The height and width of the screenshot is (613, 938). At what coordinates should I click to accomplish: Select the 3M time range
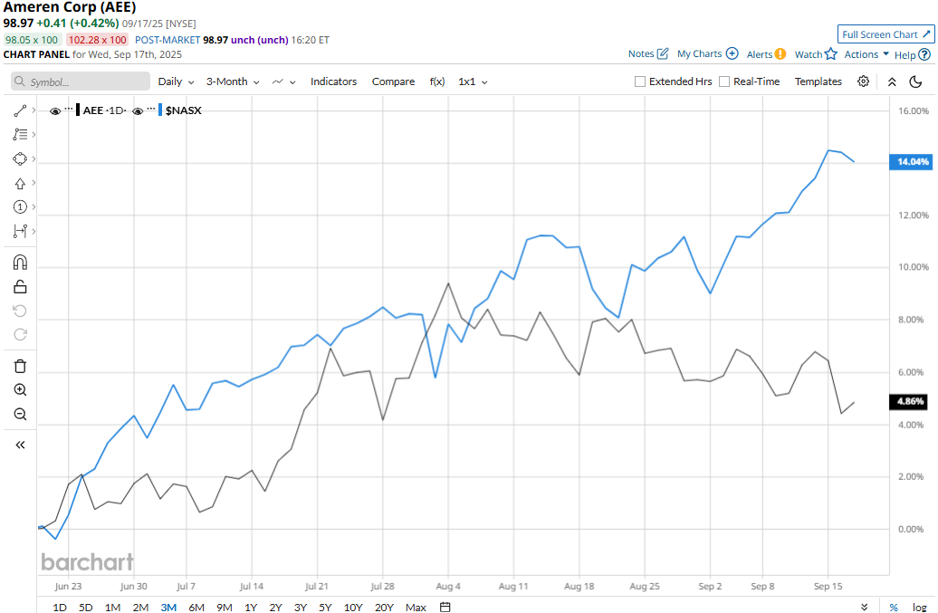tap(168, 607)
